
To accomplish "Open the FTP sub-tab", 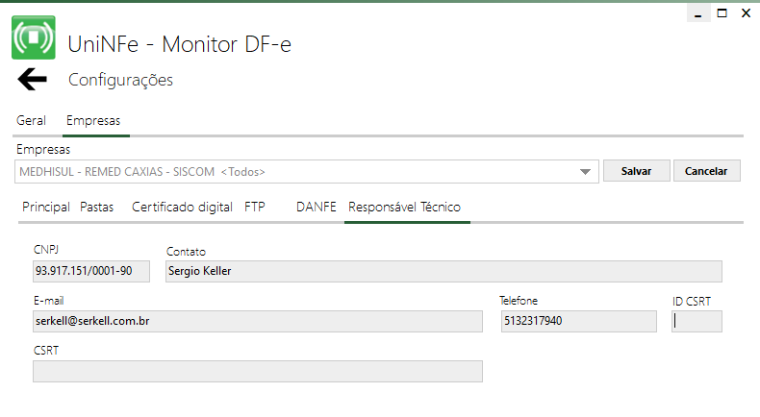I will click(255, 208).
